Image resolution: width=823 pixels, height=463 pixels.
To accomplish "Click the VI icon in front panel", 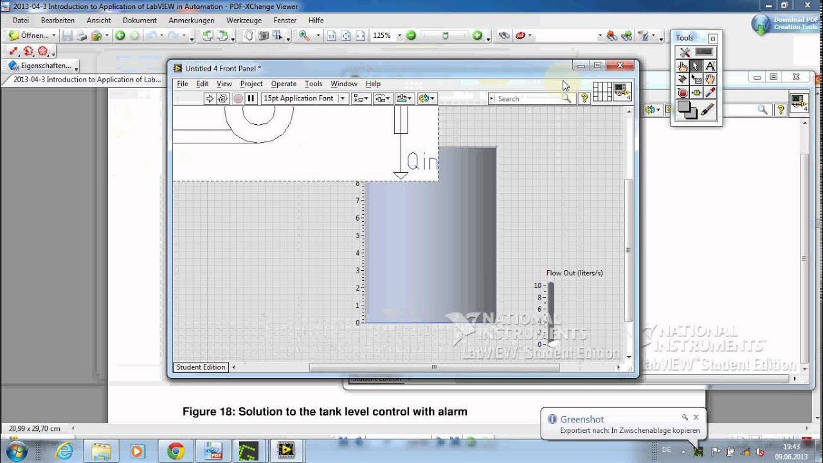I will [622, 92].
